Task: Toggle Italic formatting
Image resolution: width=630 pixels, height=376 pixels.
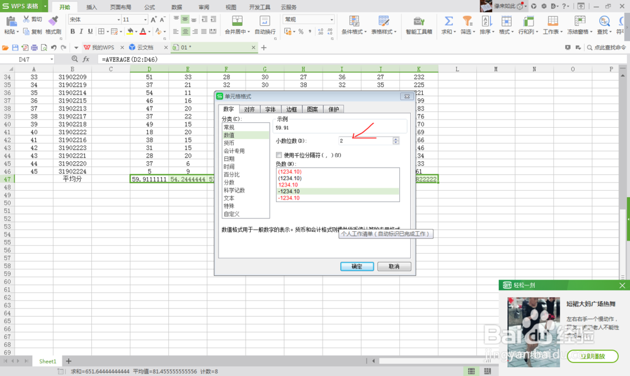Action: click(81, 31)
